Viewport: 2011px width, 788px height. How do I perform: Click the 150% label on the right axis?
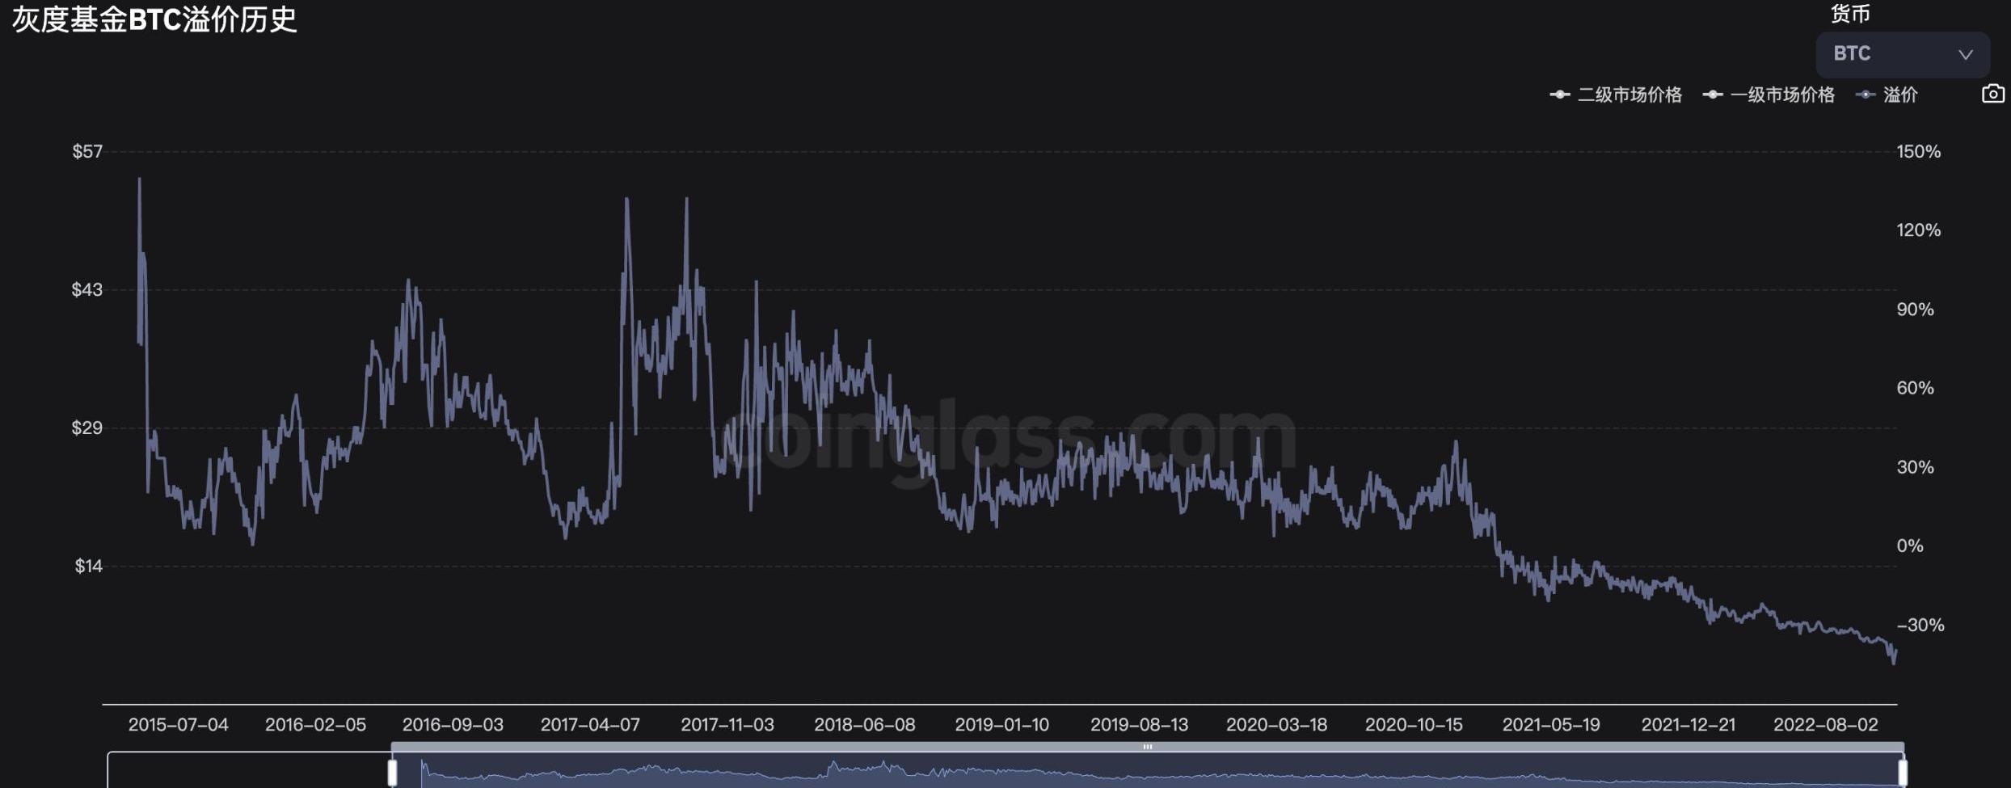[x=1918, y=152]
